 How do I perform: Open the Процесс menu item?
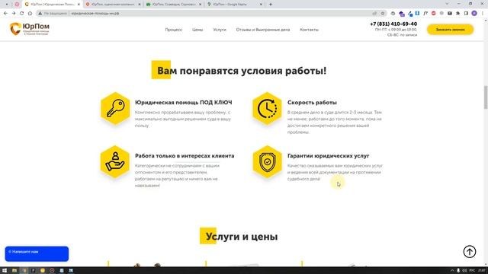tap(174, 30)
